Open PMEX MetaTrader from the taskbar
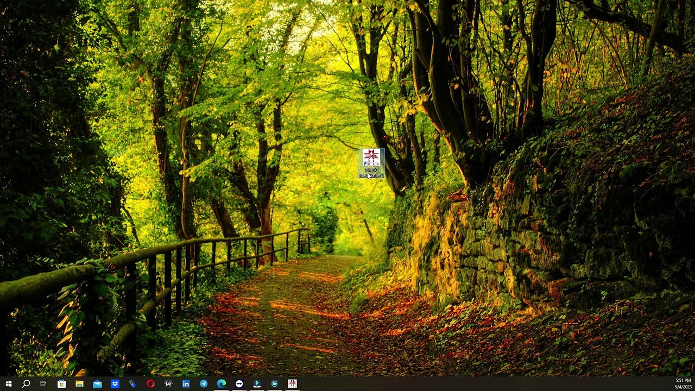The height and width of the screenshot is (391, 695). point(292,384)
